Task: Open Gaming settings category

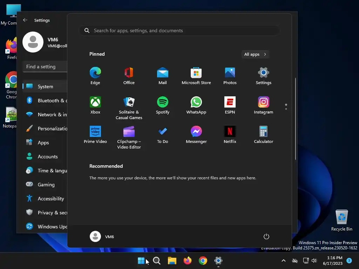Action: click(x=45, y=184)
